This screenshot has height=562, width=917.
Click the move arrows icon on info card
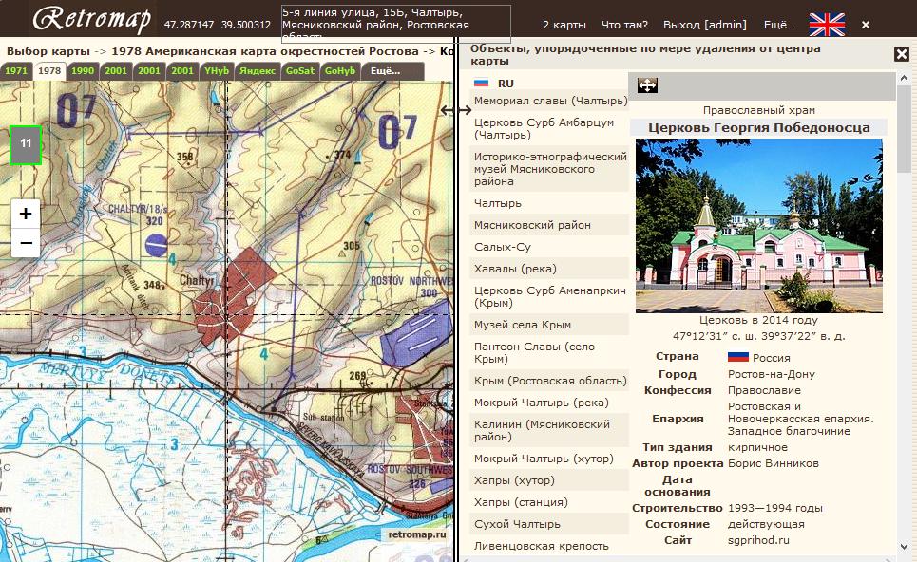647,85
